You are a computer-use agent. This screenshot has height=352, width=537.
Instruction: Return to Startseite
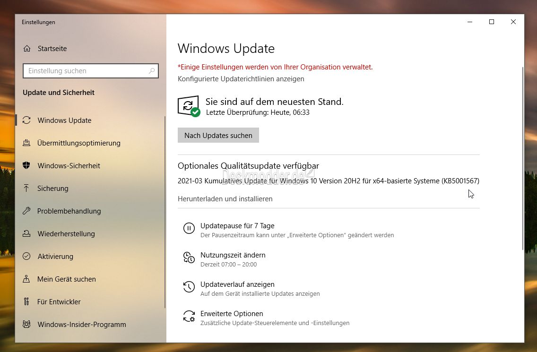coord(90,49)
